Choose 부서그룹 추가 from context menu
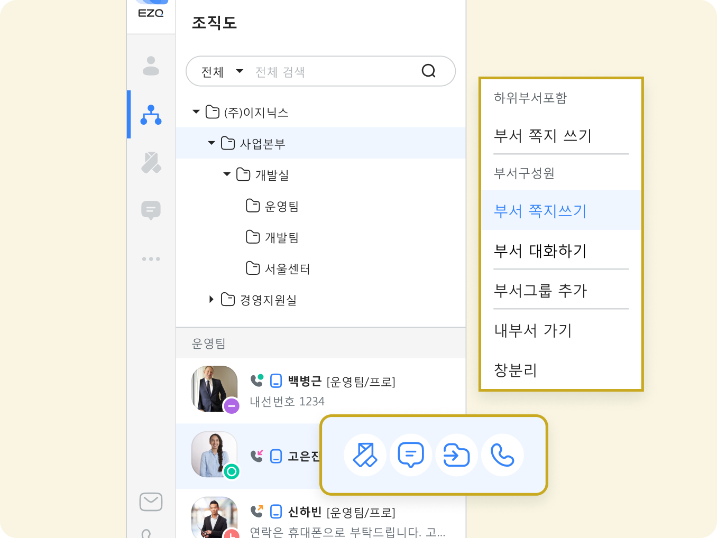 pos(561,290)
